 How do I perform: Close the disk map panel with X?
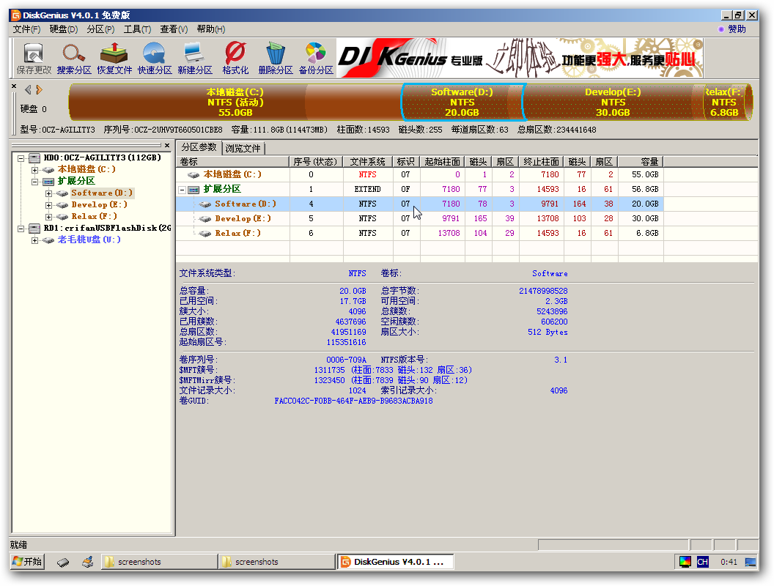(14, 86)
